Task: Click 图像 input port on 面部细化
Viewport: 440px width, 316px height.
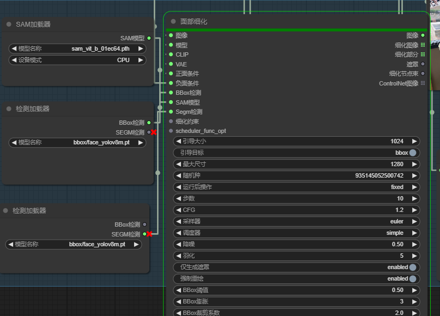Action: pyautogui.click(x=171, y=35)
